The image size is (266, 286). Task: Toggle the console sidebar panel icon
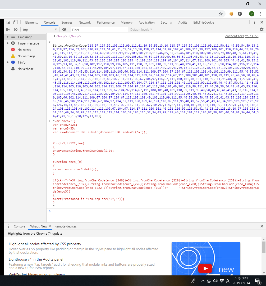point(8,30)
